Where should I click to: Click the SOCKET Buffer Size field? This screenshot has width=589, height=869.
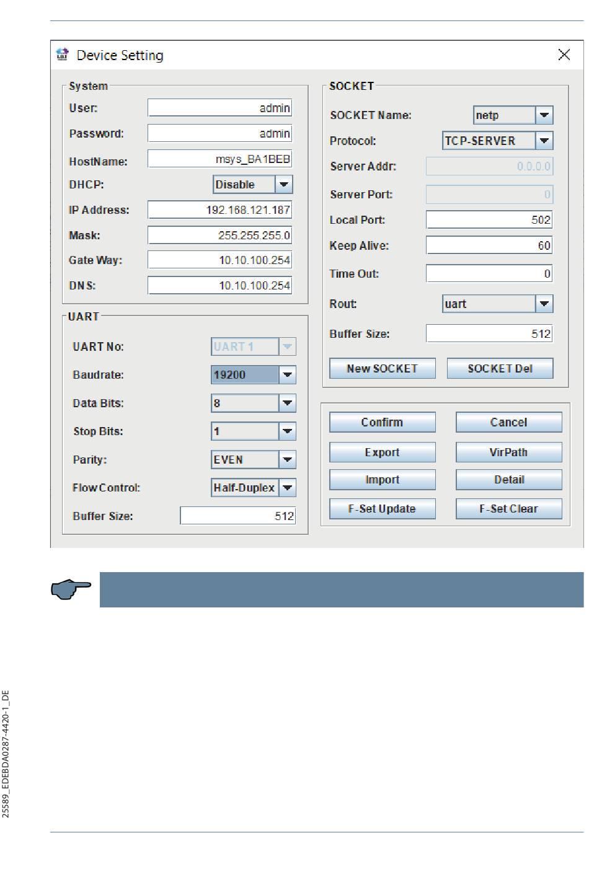[489, 333]
